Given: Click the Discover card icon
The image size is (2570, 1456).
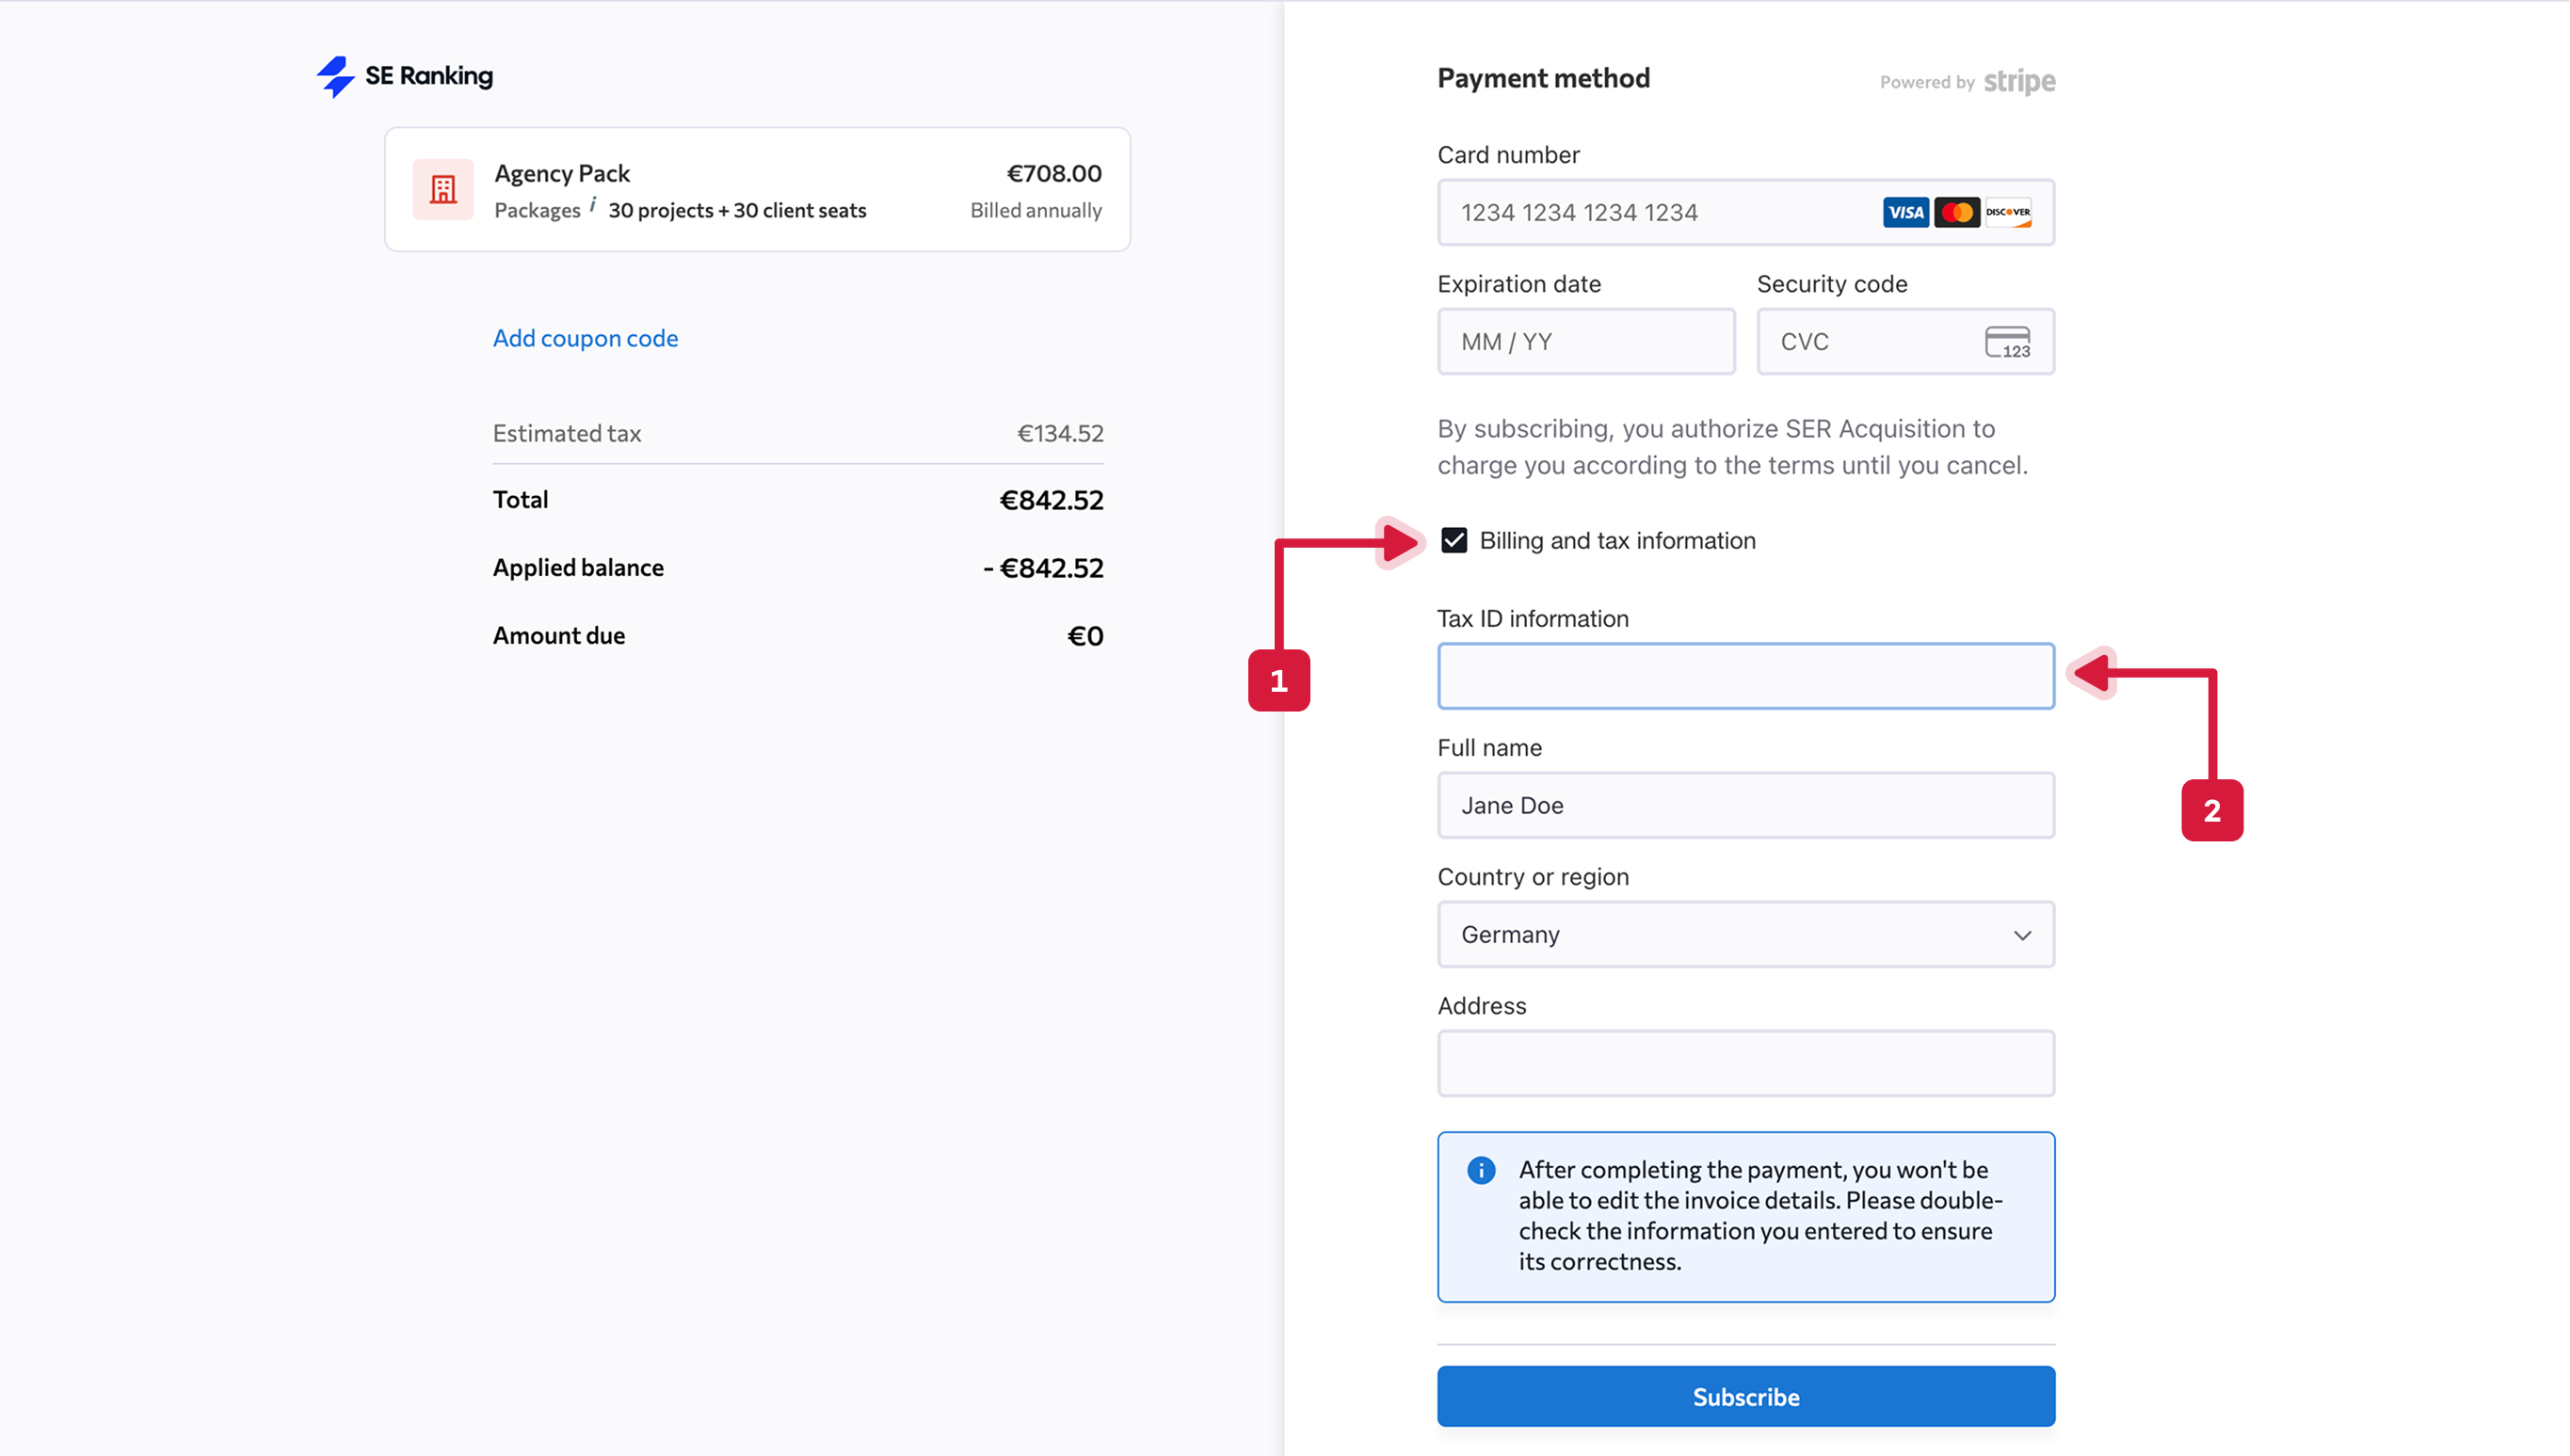Looking at the screenshot, I should [x=2007, y=212].
